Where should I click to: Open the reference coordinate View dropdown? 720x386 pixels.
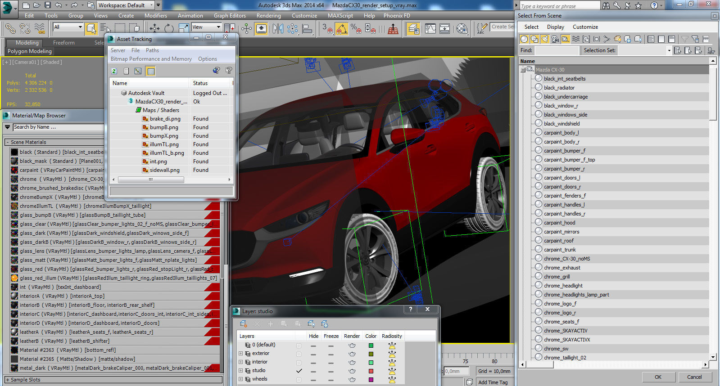[x=206, y=27]
